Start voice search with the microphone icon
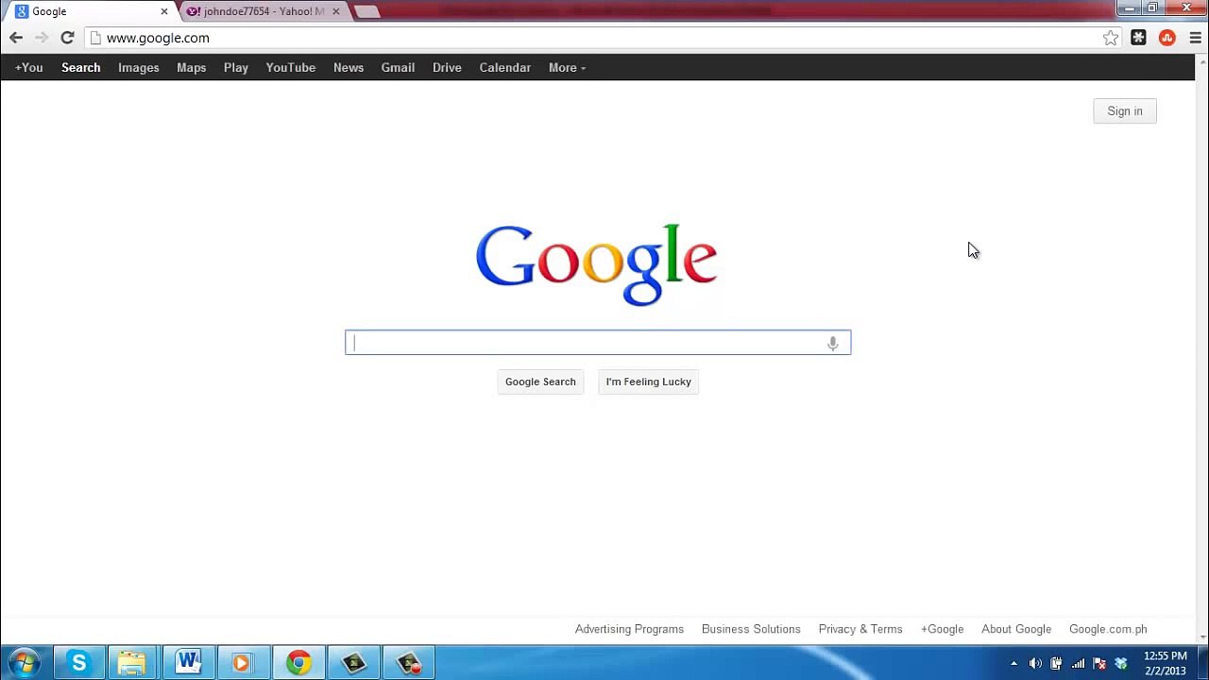 coord(832,343)
